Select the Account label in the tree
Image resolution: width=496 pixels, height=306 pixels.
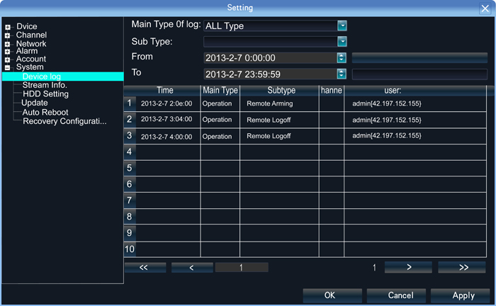pyautogui.click(x=31, y=59)
